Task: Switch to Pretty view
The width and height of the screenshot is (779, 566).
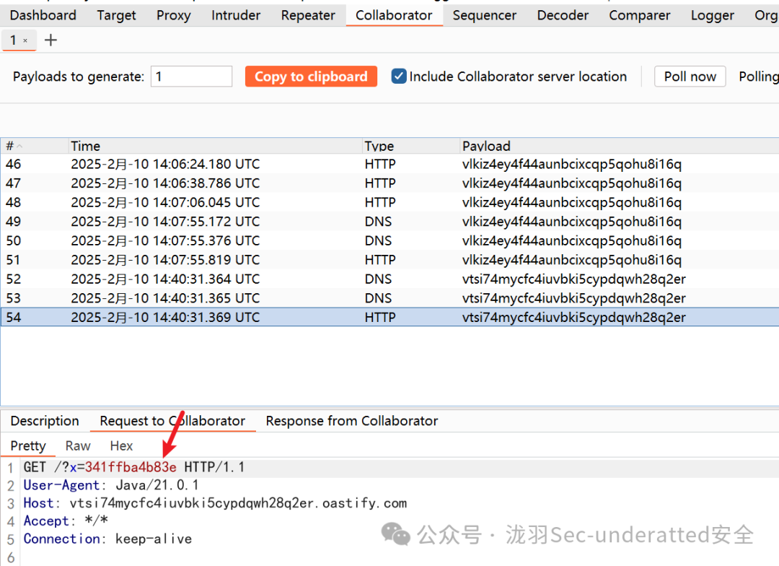Action: click(x=28, y=445)
